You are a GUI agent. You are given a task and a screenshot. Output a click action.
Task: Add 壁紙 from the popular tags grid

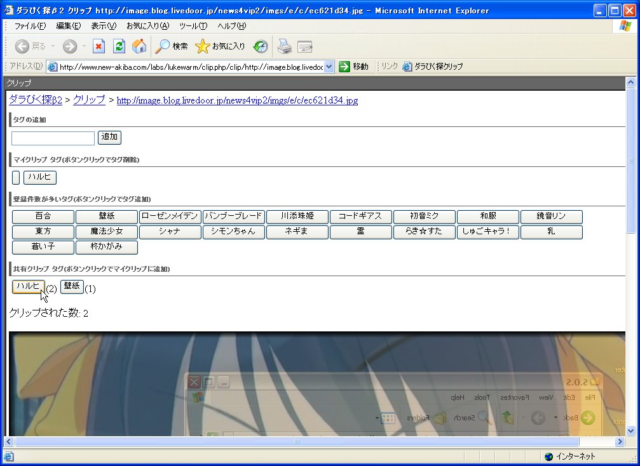tap(107, 216)
